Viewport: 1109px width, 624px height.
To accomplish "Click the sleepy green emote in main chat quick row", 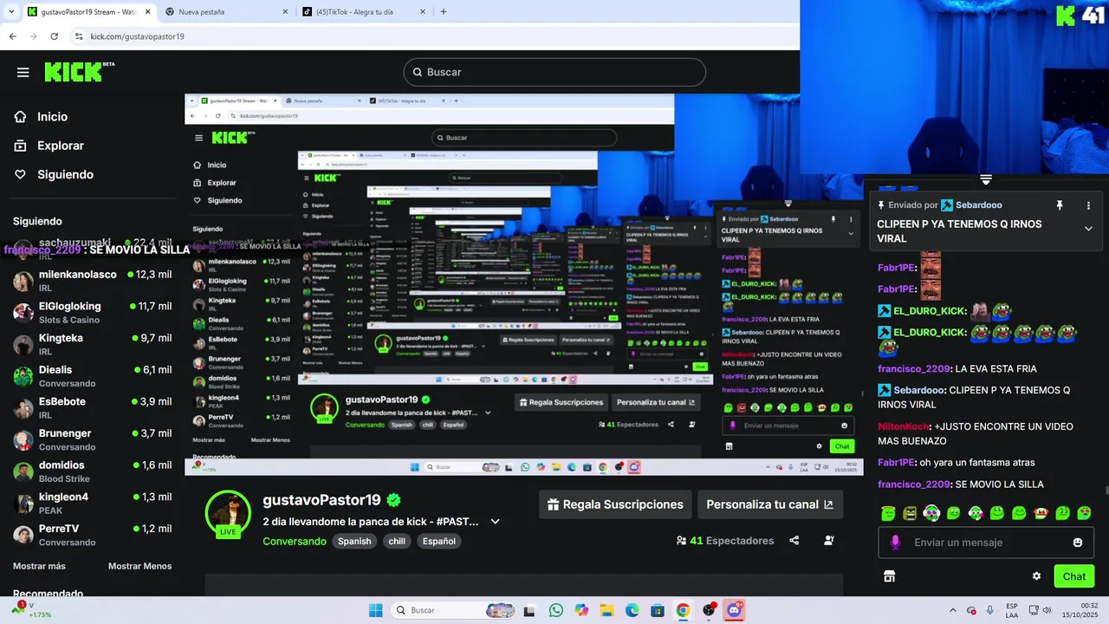I will click(x=888, y=513).
